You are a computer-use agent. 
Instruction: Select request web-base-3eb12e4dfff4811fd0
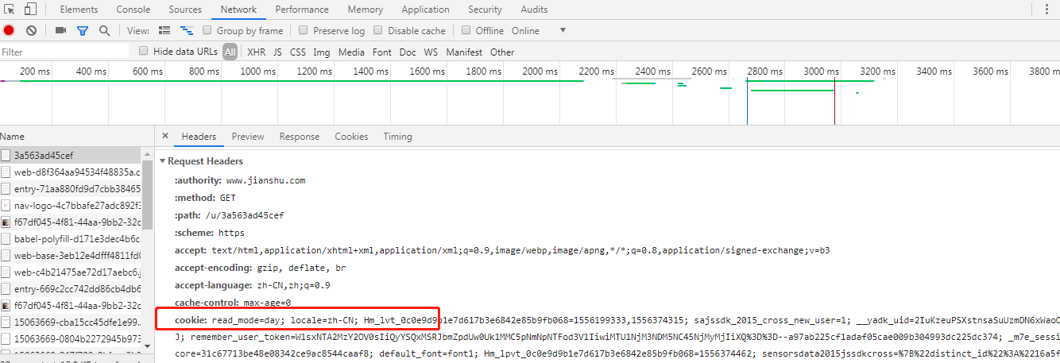(x=71, y=255)
